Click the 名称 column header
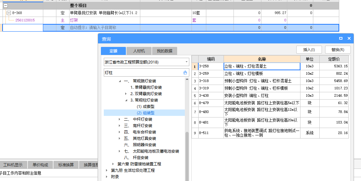 pyautogui.click(x=262, y=59)
